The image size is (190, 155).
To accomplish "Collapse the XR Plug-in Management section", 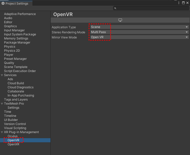I will click(2, 132).
